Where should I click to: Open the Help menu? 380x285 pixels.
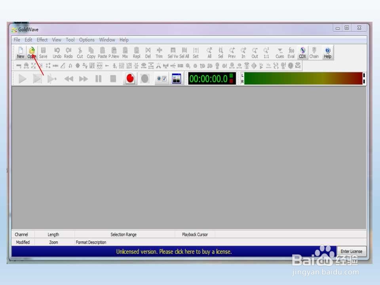(x=124, y=40)
